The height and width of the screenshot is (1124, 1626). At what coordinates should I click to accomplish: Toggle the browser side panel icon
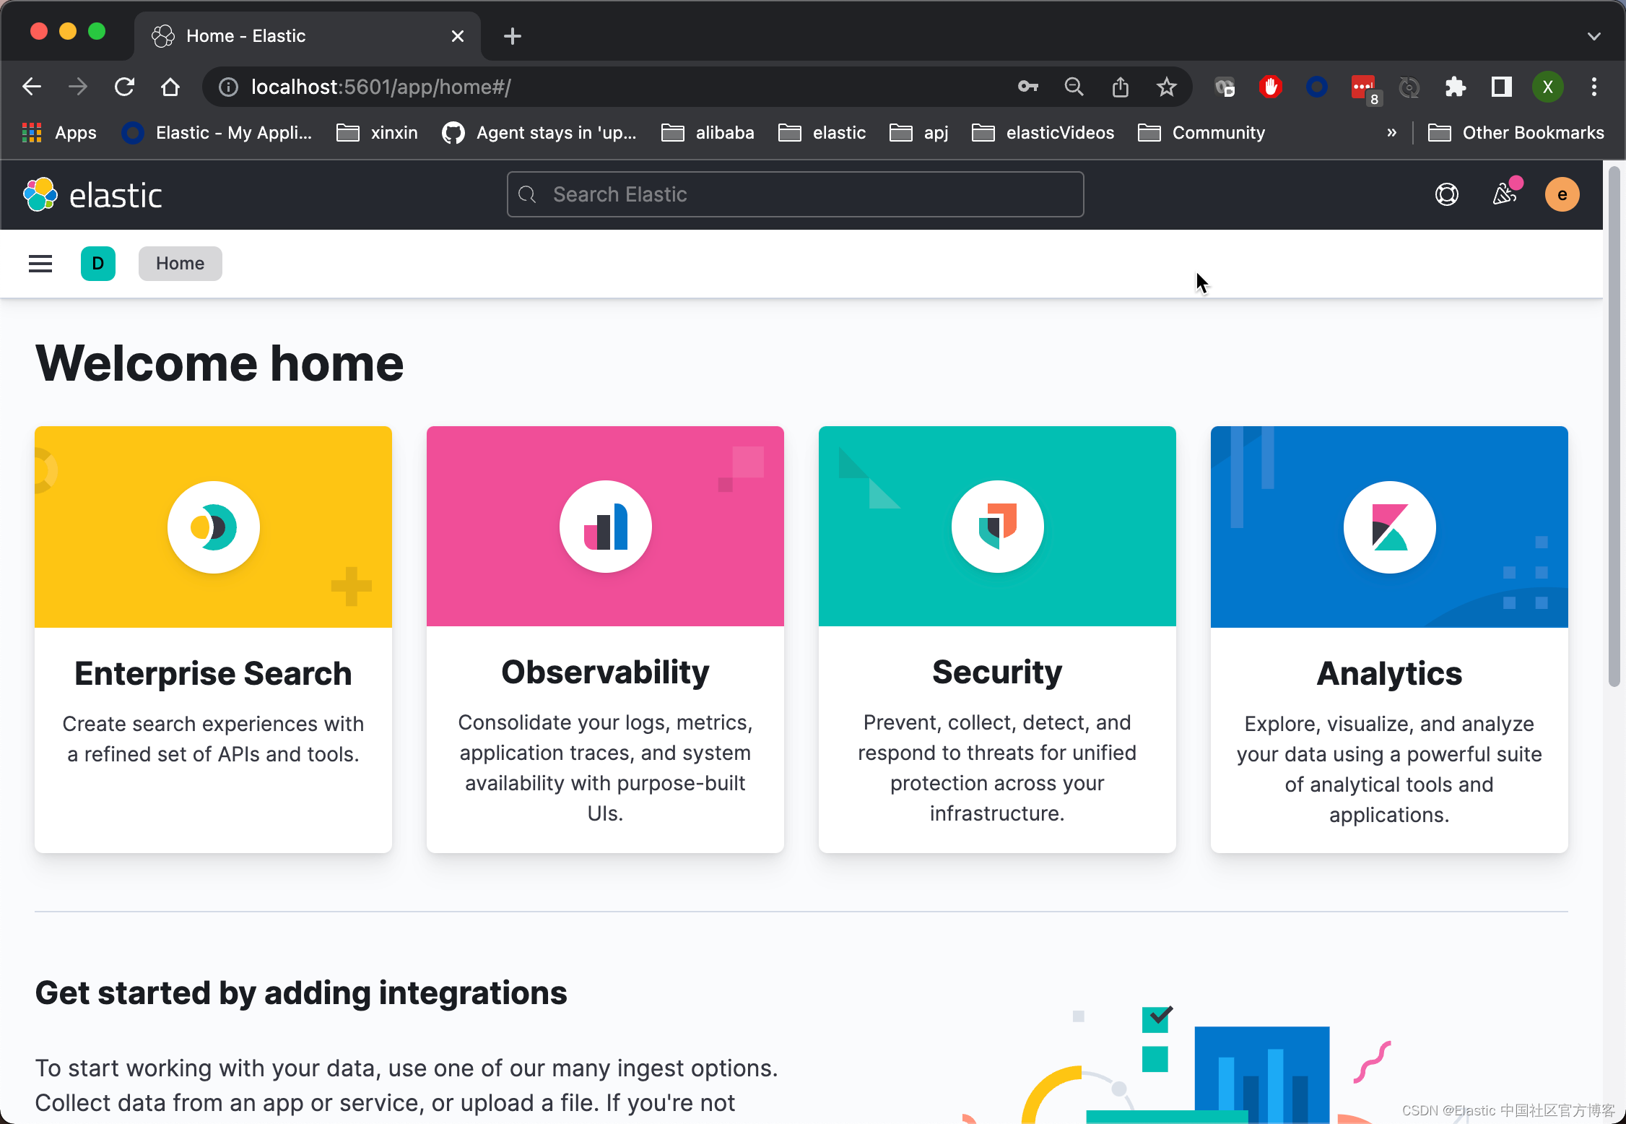tap(1501, 87)
